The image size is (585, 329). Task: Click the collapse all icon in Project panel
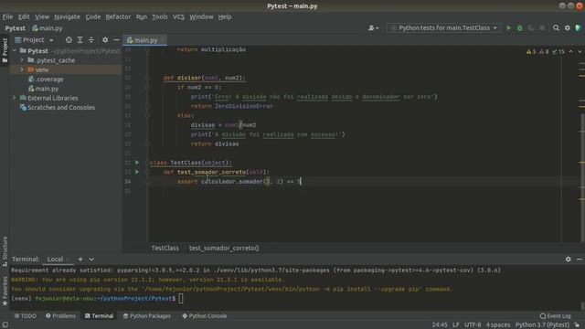[91, 40]
